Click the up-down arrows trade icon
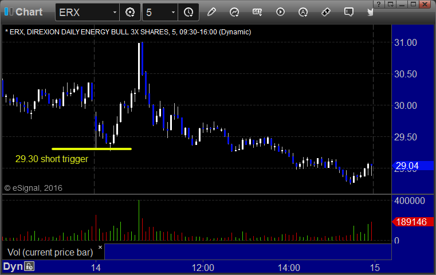The image size is (436, 275). [325, 12]
